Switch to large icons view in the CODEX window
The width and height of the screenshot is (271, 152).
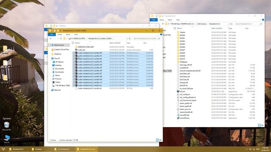pos(160,140)
